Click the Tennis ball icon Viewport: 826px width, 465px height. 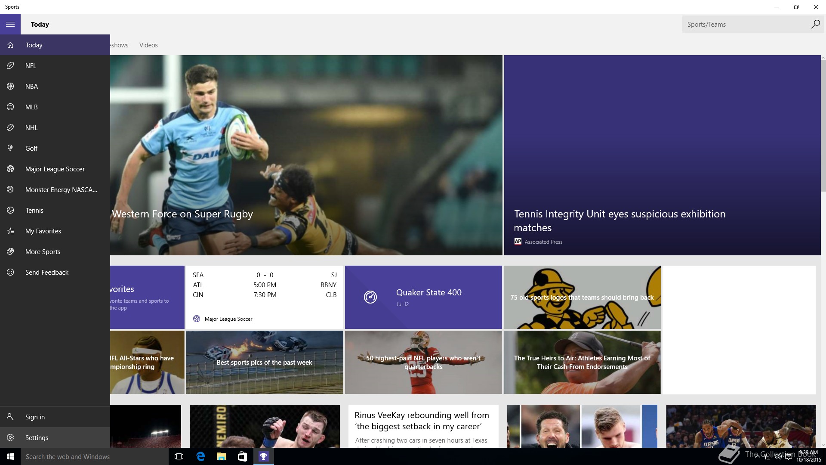[10, 210]
